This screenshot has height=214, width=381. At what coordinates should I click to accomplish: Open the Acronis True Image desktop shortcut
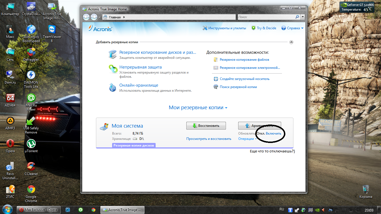52,11
